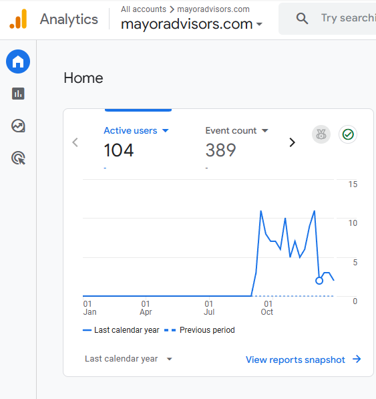
Task: Click View reports snapshot link
Action: (295, 360)
